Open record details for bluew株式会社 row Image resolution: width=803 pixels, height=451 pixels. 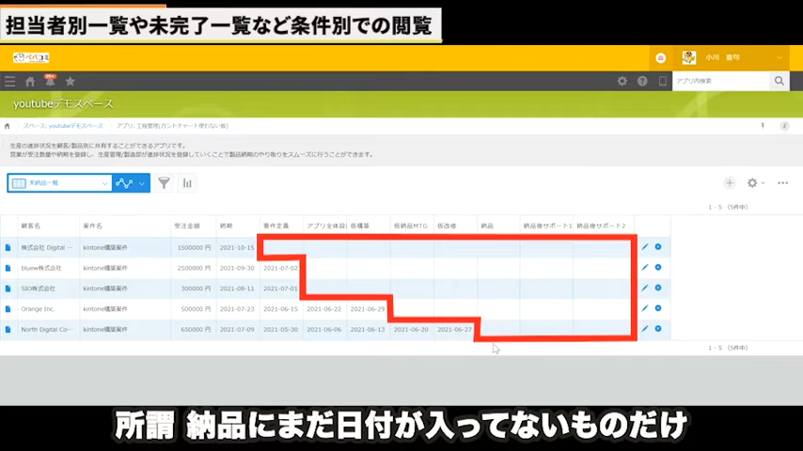click(8, 268)
